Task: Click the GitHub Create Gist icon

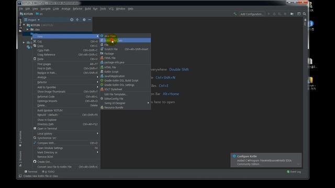Action: pyautogui.click(x=35, y=161)
